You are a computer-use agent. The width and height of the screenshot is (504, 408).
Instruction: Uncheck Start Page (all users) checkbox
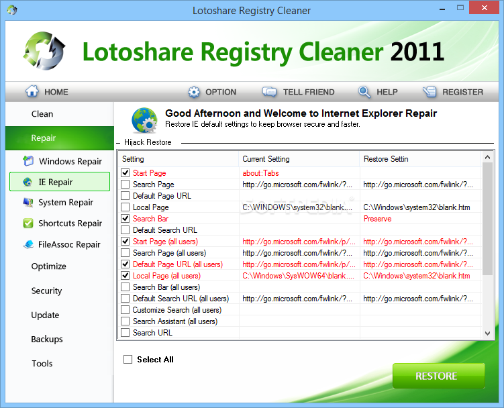125,242
